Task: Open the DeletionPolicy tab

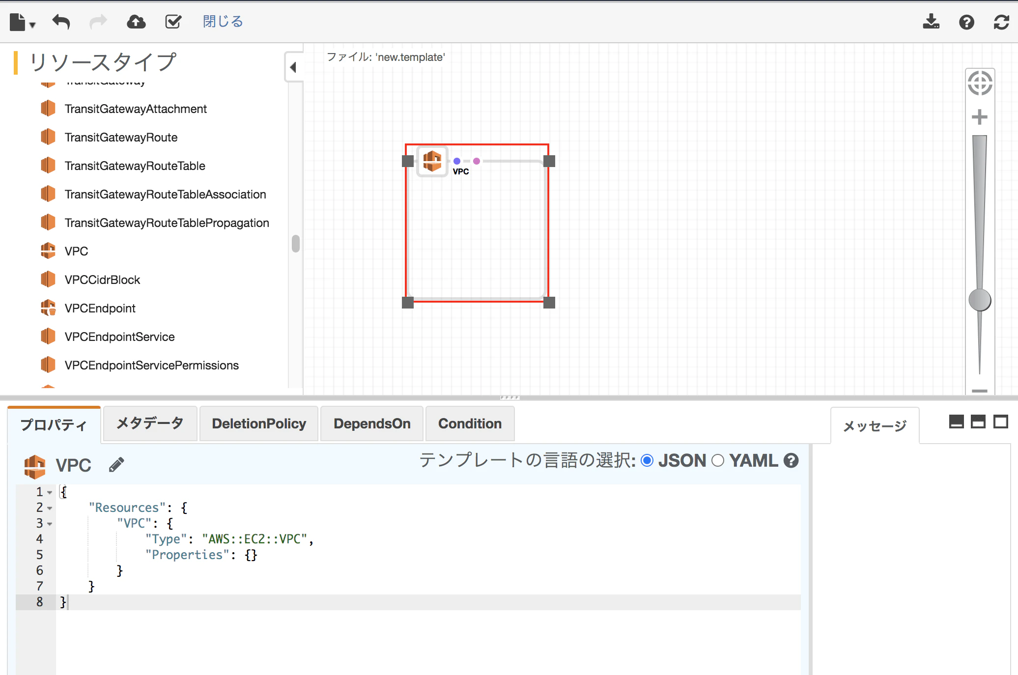Action: [x=259, y=423]
